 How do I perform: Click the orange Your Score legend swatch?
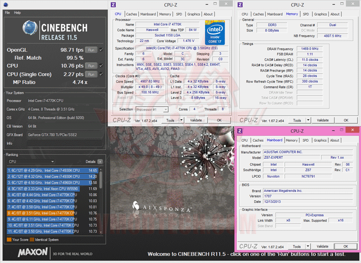(9, 239)
